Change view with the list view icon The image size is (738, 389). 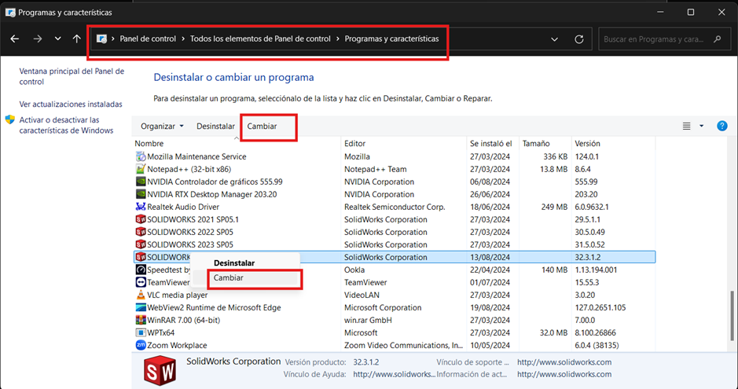687,126
